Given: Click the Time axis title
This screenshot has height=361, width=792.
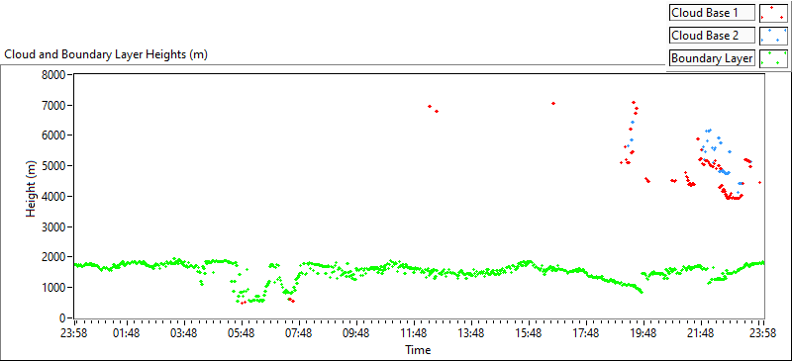Looking at the screenshot, I should pos(418,349).
